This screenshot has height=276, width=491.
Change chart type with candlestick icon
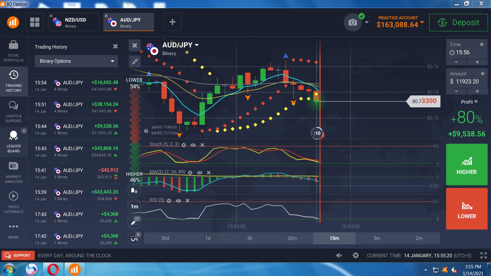(134, 190)
